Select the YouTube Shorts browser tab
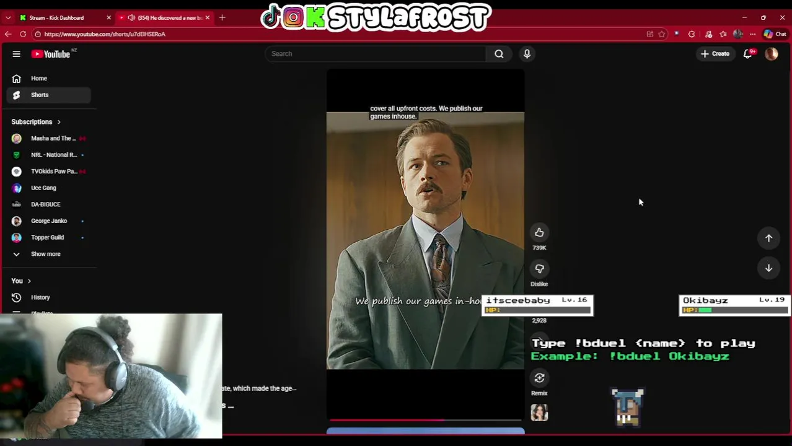The width and height of the screenshot is (792, 446). coord(164,17)
